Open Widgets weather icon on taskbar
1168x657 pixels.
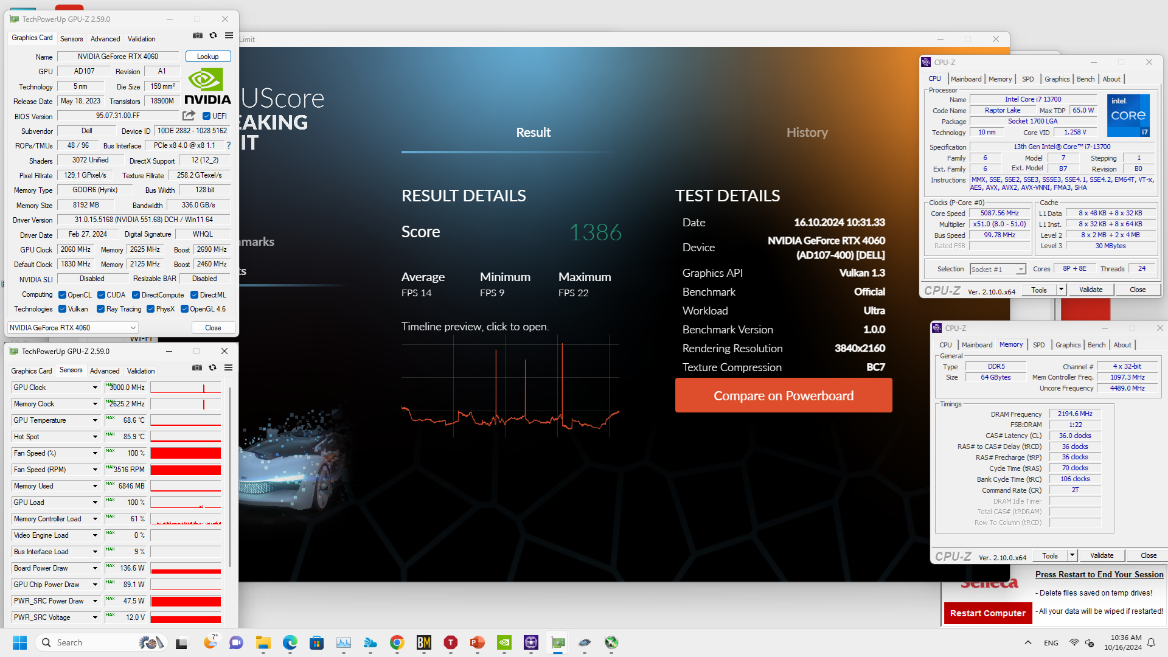(210, 642)
